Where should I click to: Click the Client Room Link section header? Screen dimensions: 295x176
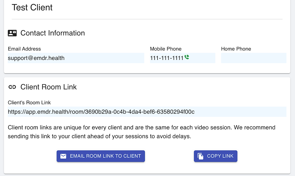pos(48,87)
